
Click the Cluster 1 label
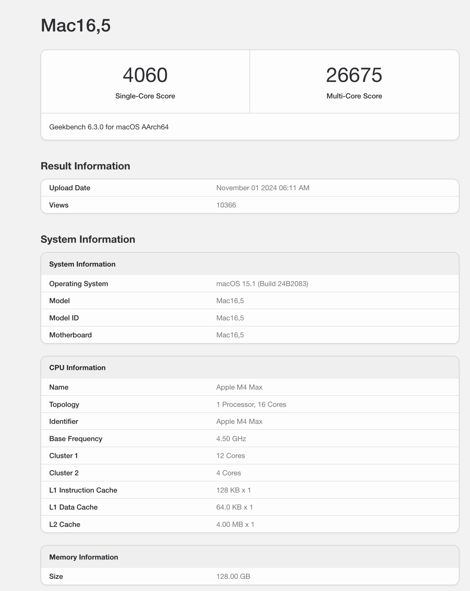(x=64, y=456)
